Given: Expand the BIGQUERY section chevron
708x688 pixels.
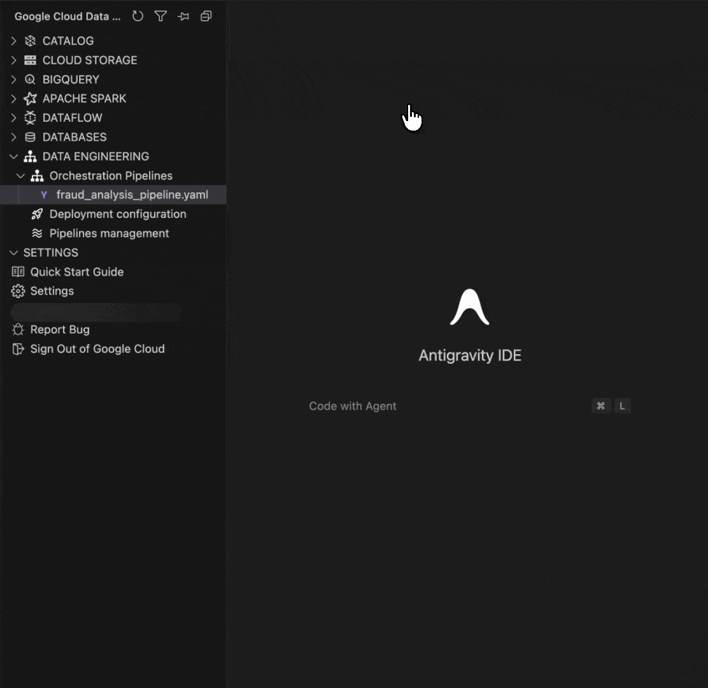Looking at the screenshot, I should 13,80.
